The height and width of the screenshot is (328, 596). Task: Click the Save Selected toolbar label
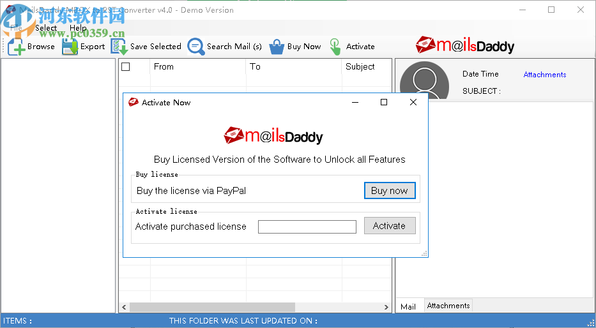pyautogui.click(x=155, y=47)
